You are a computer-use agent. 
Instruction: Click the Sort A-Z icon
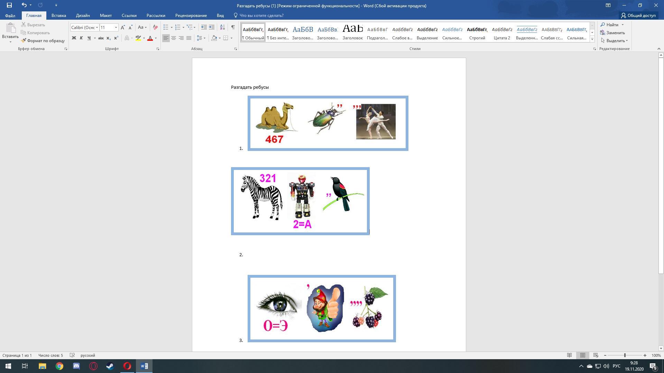click(222, 27)
